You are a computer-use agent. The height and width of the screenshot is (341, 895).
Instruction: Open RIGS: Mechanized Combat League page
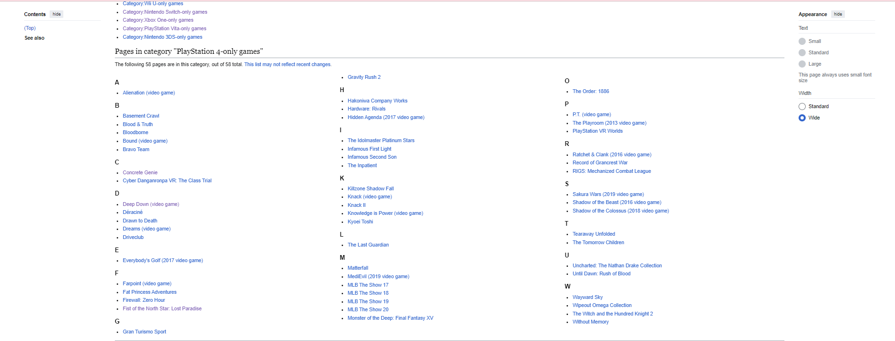pos(612,171)
